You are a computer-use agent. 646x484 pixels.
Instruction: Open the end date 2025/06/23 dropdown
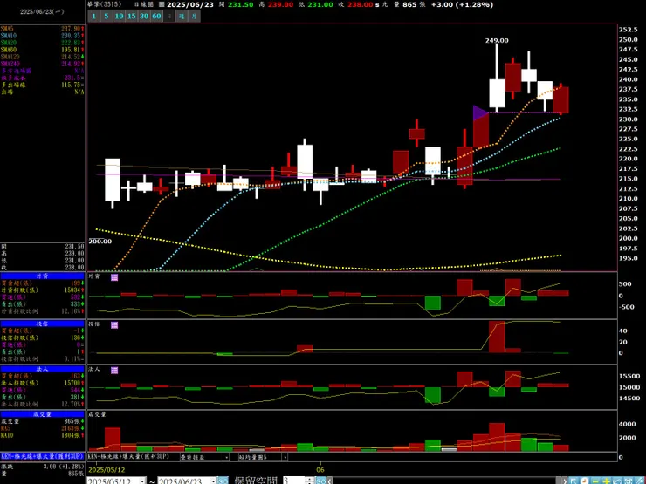(213, 481)
